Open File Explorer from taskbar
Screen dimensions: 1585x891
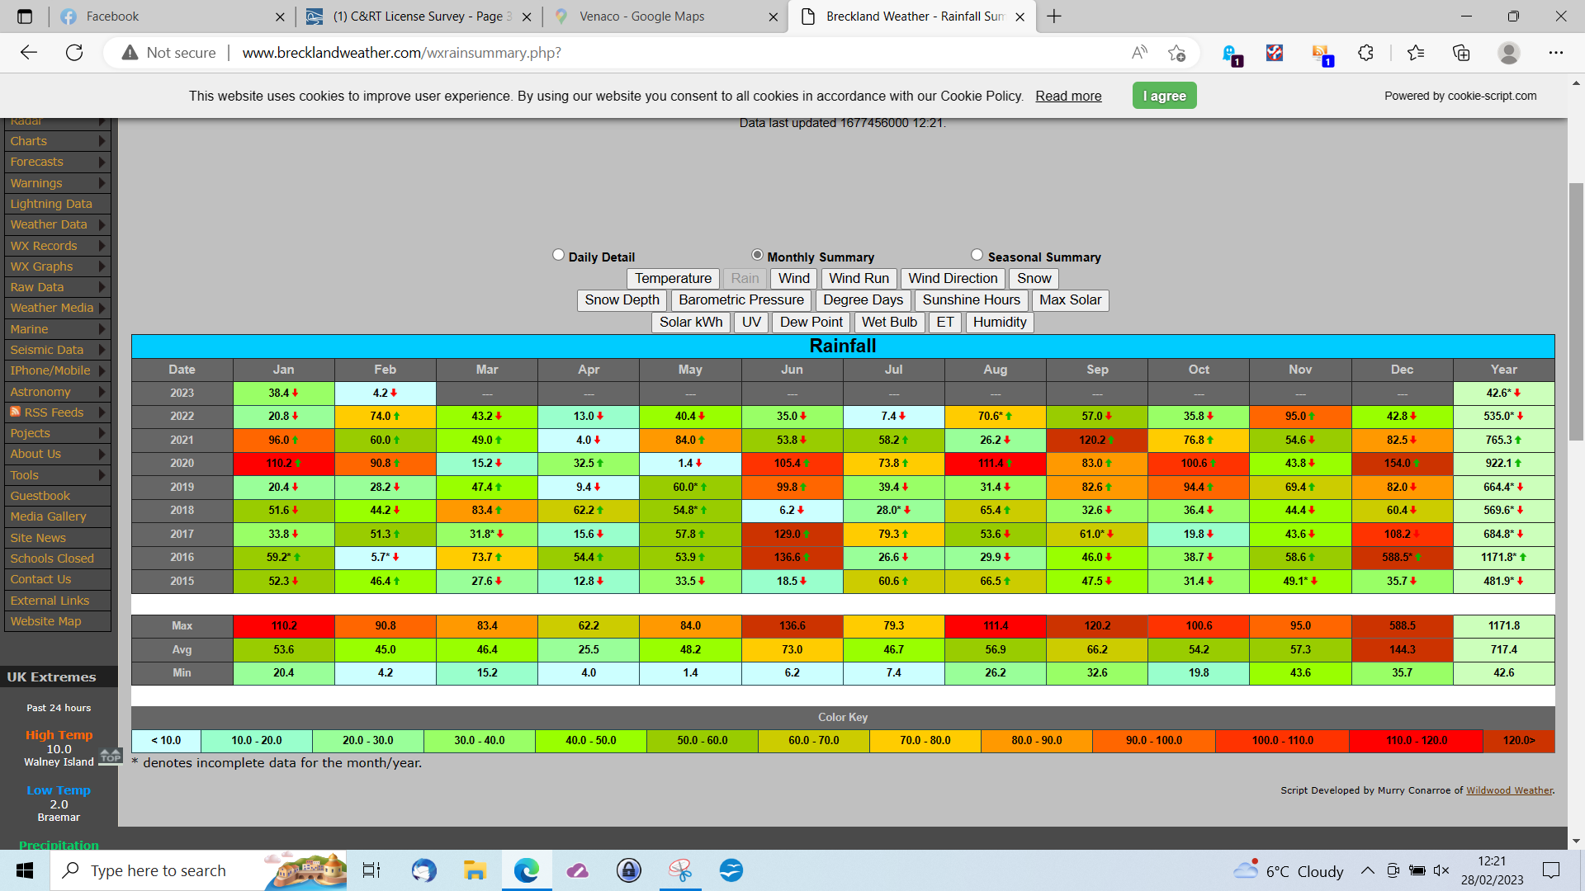tap(475, 870)
